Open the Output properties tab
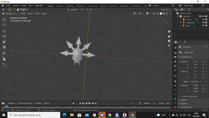The width and height of the screenshot is (209, 118). pyautogui.click(x=175, y=57)
